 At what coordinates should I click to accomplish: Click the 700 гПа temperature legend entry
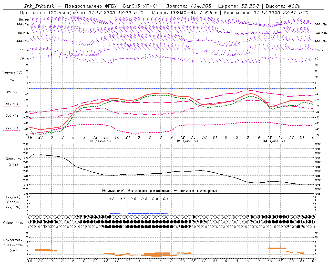pyautogui.click(x=12, y=117)
